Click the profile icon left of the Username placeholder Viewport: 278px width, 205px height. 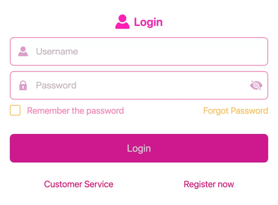(x=23, y=51)
